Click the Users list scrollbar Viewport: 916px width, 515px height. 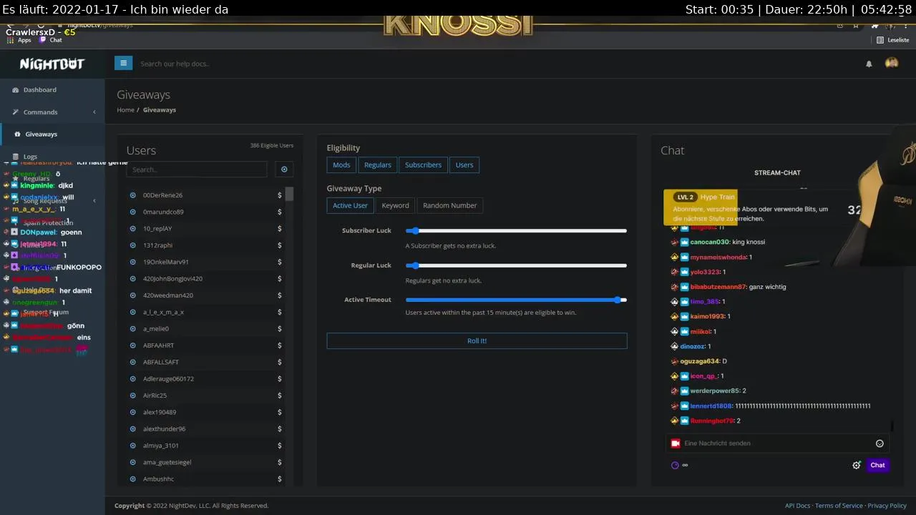coord(289,195)
